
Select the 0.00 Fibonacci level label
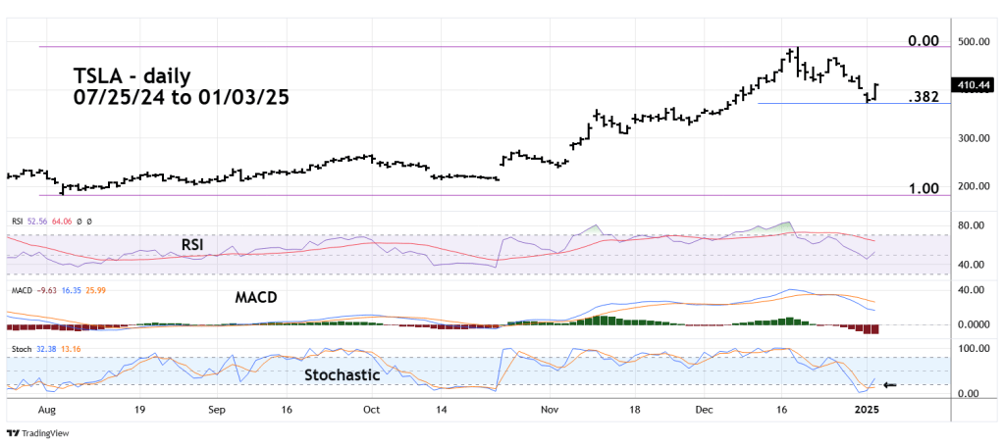pyautogui.click(x=923, y=41)
